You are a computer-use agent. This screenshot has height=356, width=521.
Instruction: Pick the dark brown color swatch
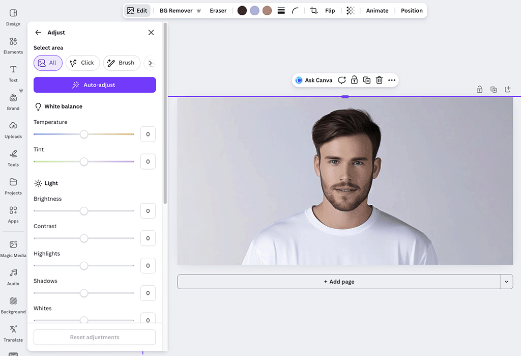pos(242,11)
